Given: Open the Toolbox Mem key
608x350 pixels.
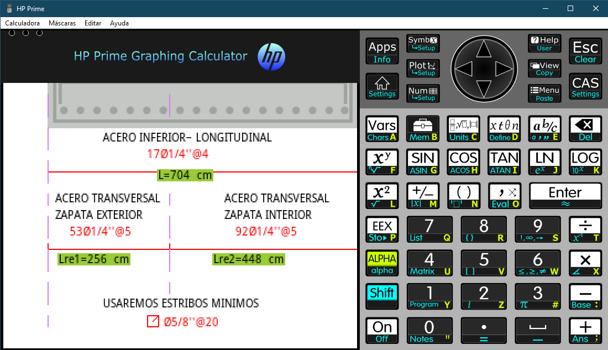Looking at the screenshot, I should coord(423,129).
